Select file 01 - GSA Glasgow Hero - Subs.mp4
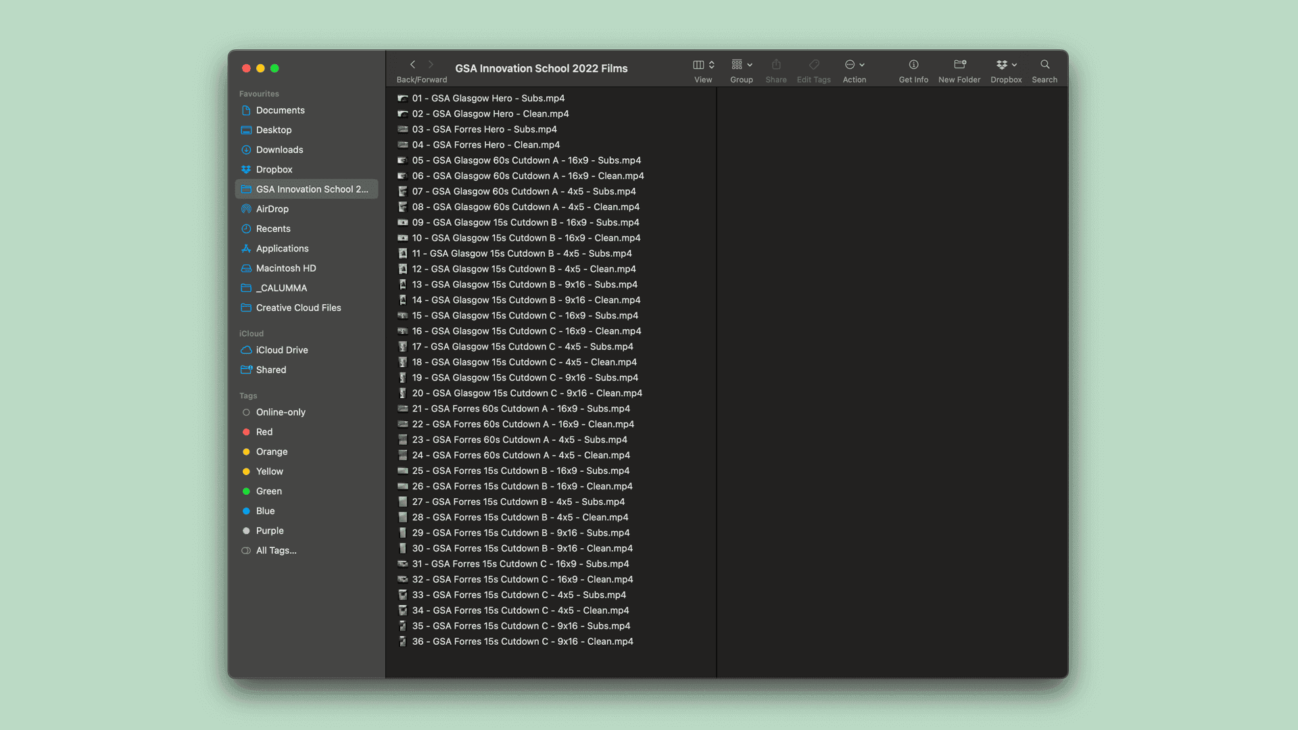Viewport: 1298px width, 730px height. pyautogui.click(x=487, y=99)
